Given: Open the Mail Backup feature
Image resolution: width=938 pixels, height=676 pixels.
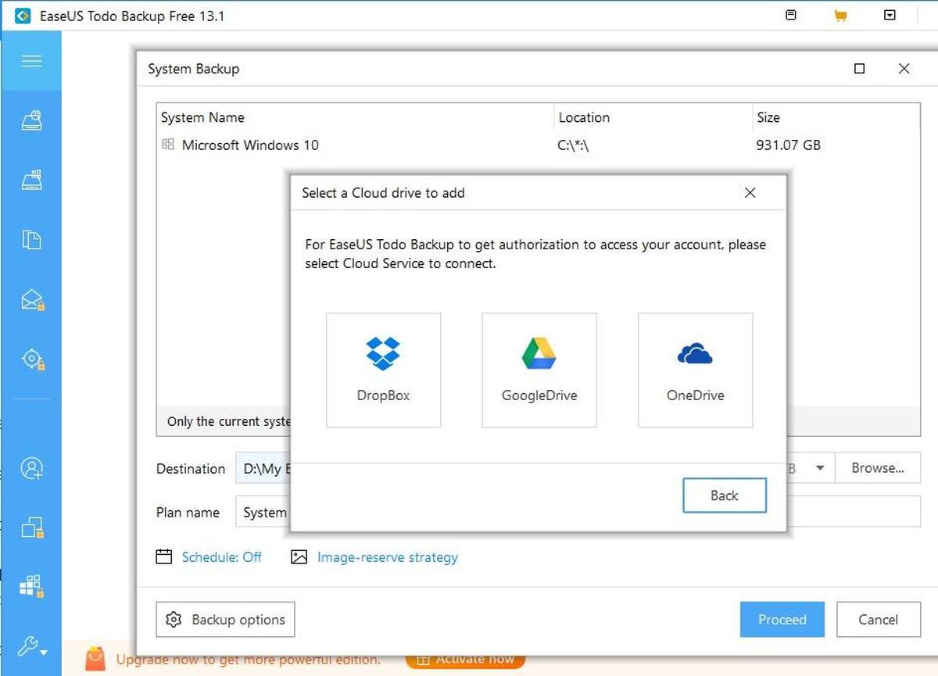Looking at the screenshot, I should [x=31, y=299].
